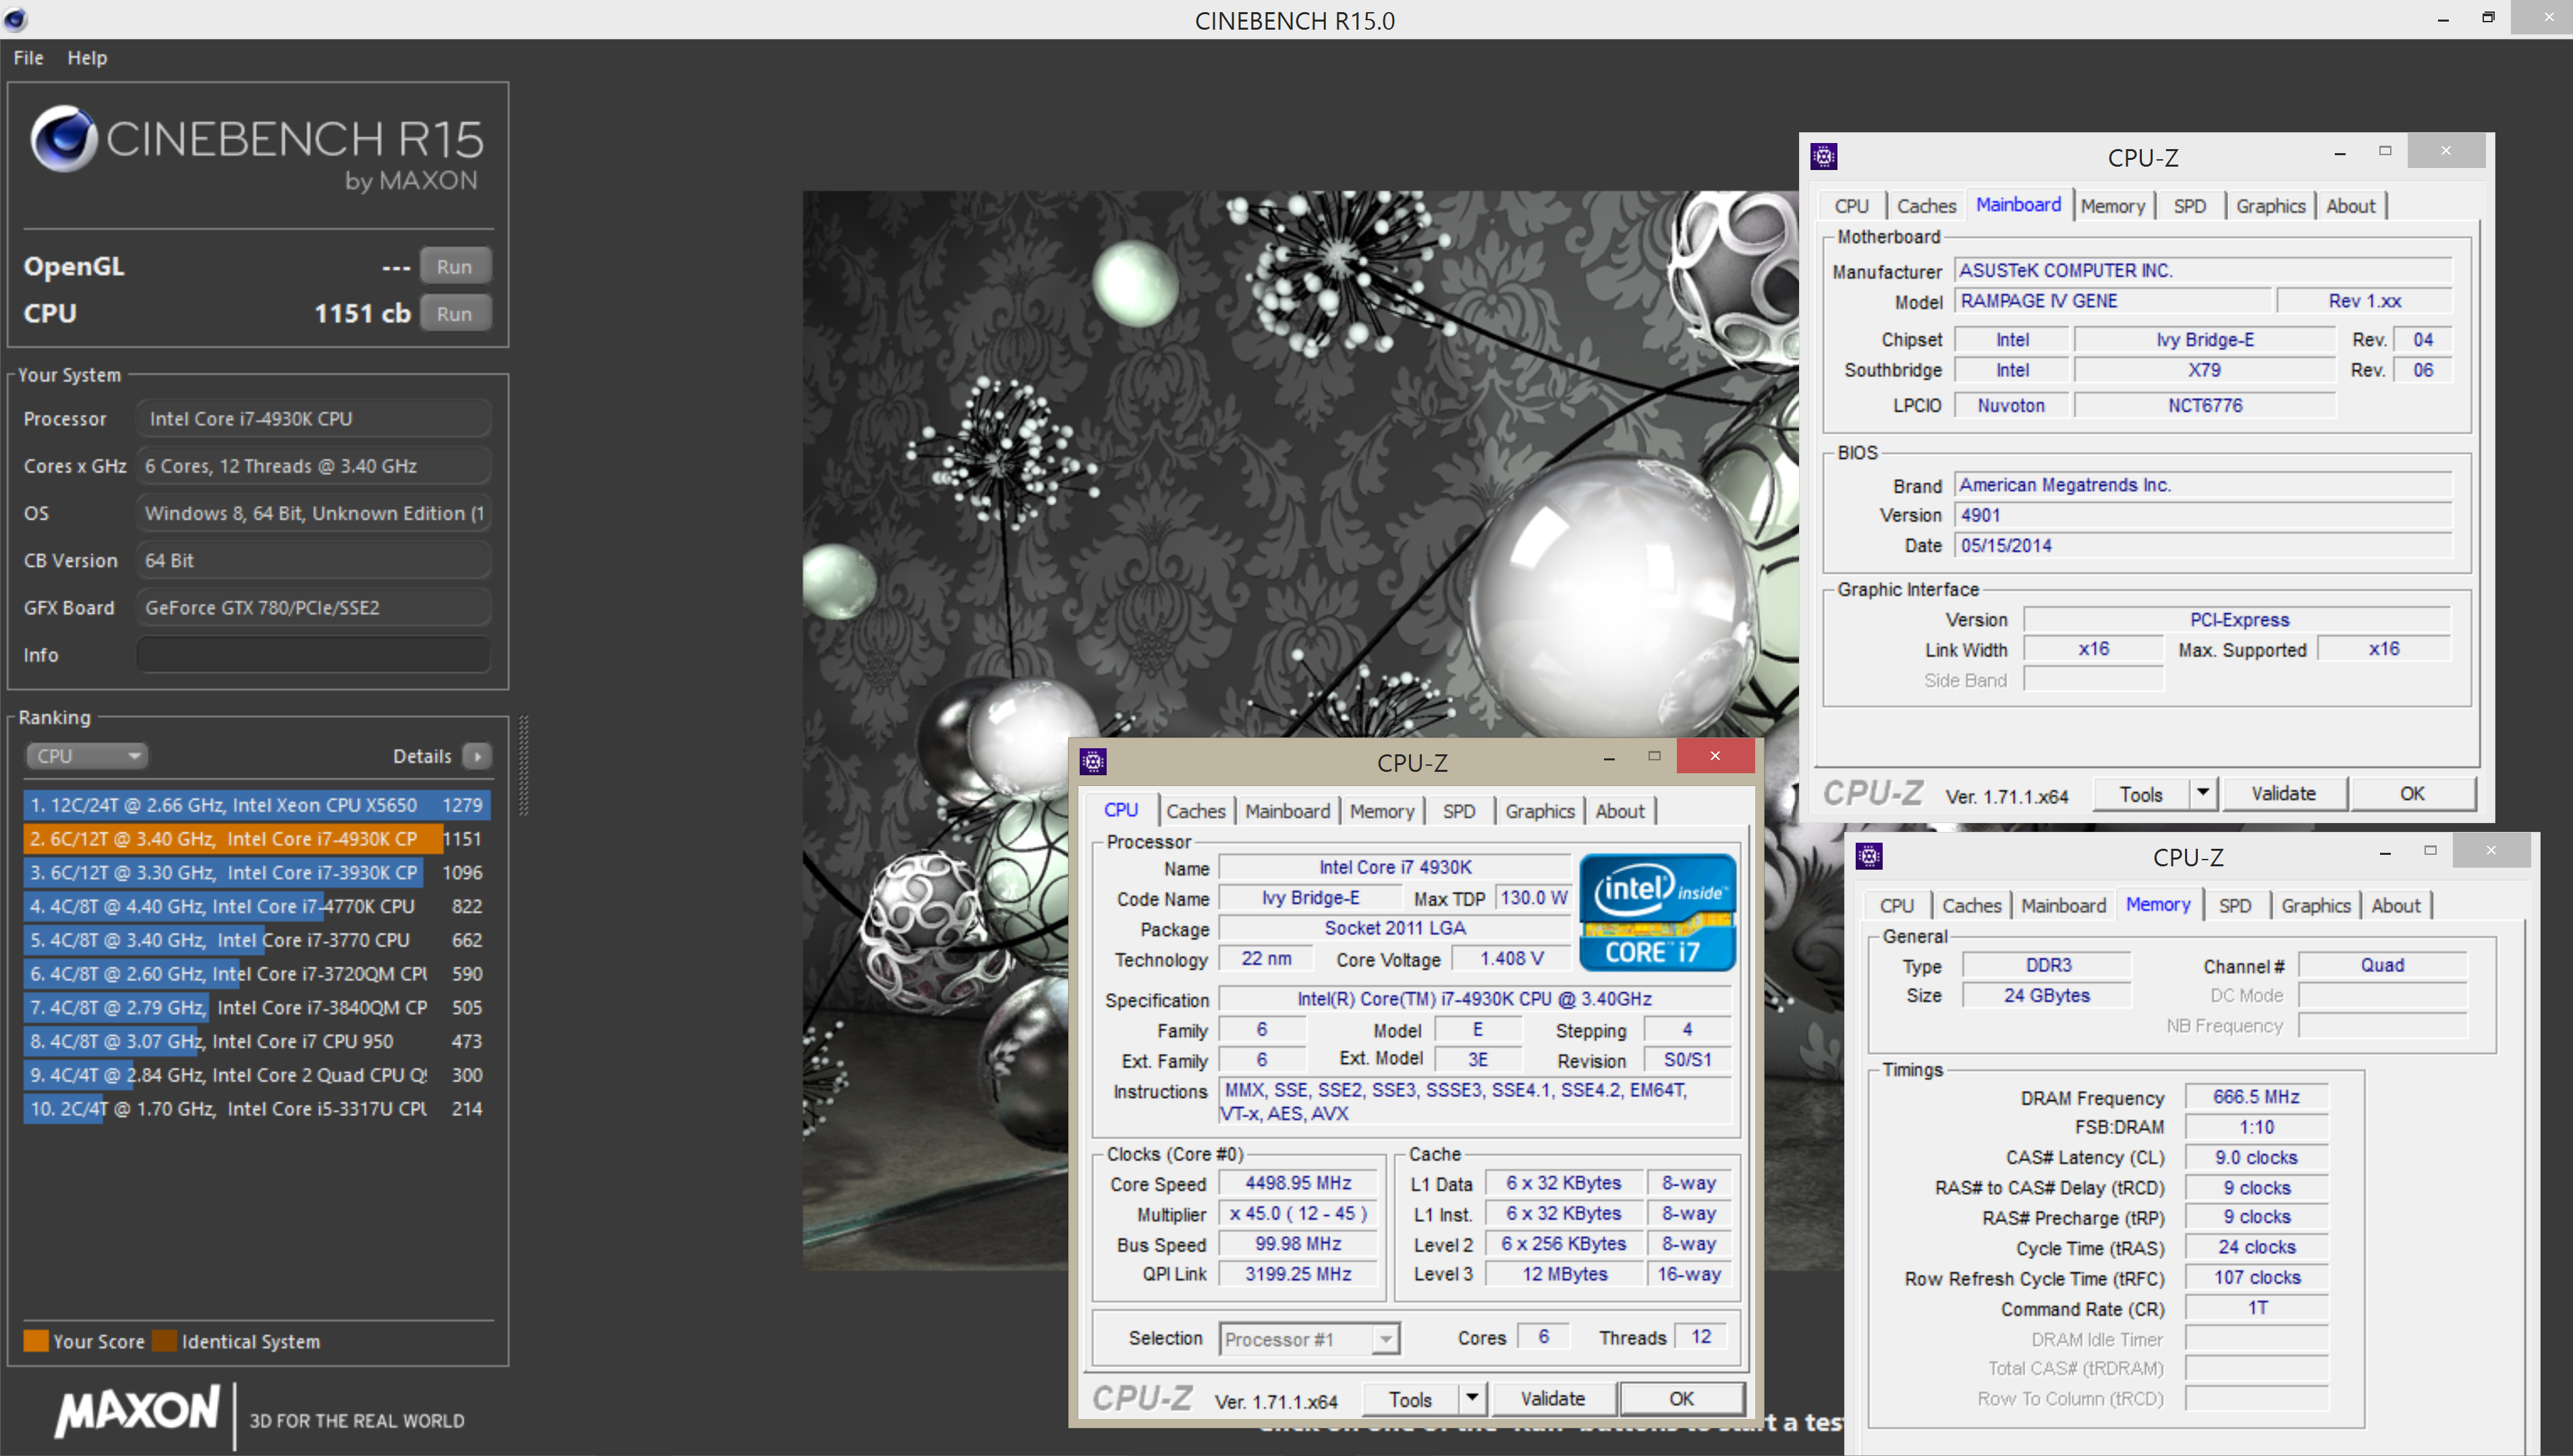Image resolution: width=2573 pixels, height=1456 pixels.
Task: Click Tools button in Mainboard CPU-Z window
Action: coord(2141,794)
